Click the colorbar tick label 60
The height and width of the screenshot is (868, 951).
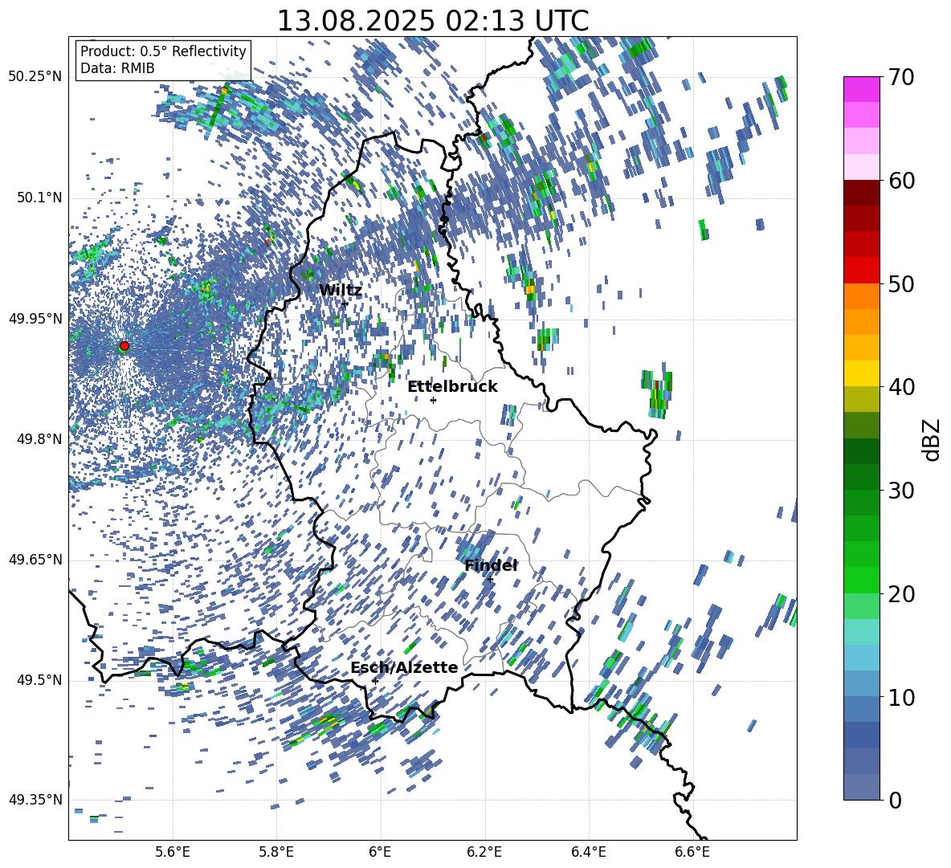tap(900, 180)
